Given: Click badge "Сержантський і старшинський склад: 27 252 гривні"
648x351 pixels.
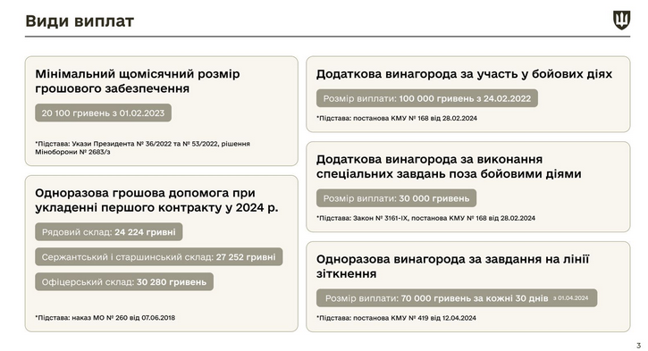Looking at the screenshot, I should tap(159, 257).
